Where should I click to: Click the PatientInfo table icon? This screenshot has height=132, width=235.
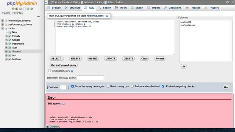(x=10, y=44)
